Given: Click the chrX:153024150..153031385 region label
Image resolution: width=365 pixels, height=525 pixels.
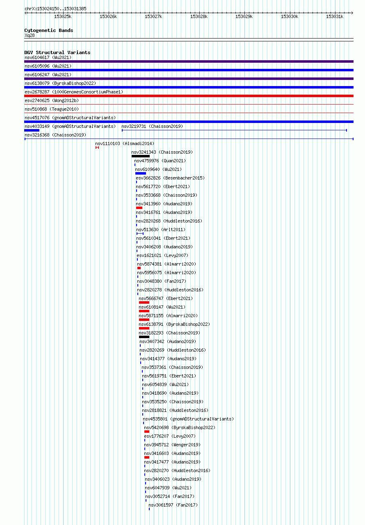Looking at the screenshot, I should tap(55, 9).
